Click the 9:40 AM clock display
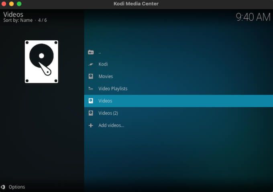The height and width of the screenshot is (192, 273). coord(253,17)
